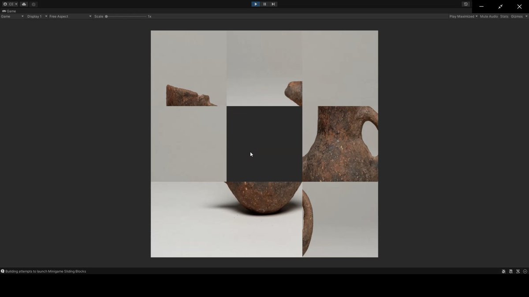
Task: Click the tile with the jug spout at its edge
Action: (264, 68)
